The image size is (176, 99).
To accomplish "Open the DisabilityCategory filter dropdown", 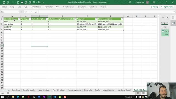I will click(x=19, y=19).
